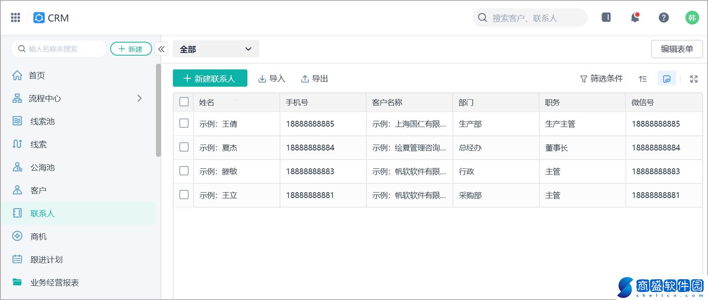Image resolution: width=708 pixels, height=300 pixels.
Task: Check the row for 示例: 王倩
Action: point(184,123)
